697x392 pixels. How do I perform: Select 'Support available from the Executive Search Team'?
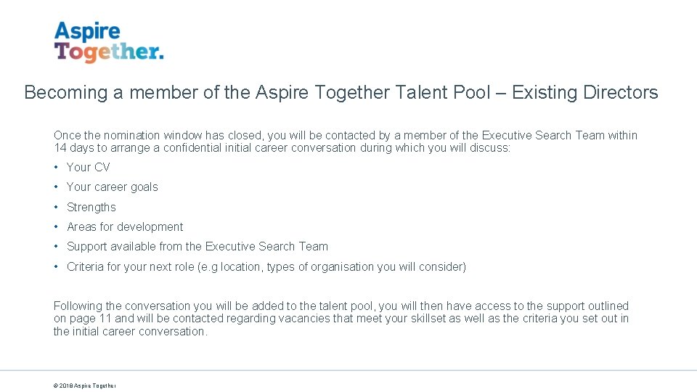197,247
